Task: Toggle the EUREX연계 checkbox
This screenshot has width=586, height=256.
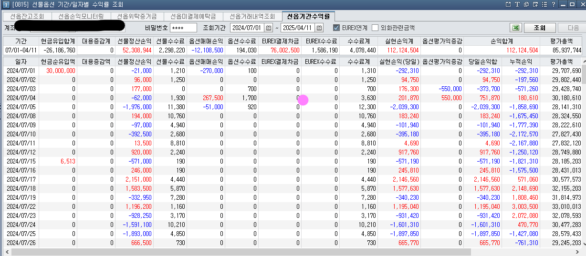Action: click(336, 28)
